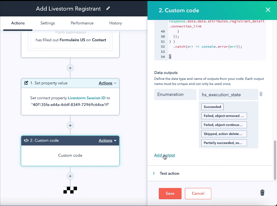Click the connection_link code text

(x=186, y=26)
